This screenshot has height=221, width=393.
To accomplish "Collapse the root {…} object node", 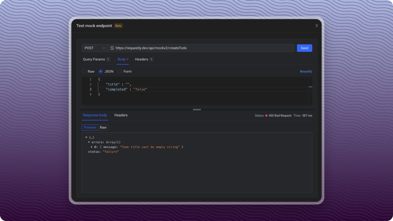I will click(86, 137).
